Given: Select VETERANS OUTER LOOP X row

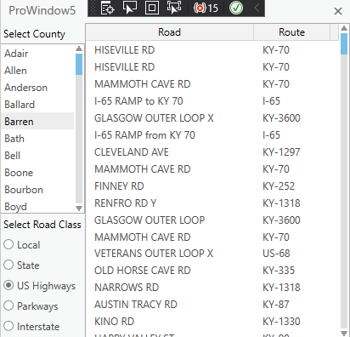Looking at the screenshot, I should point(212,254).
